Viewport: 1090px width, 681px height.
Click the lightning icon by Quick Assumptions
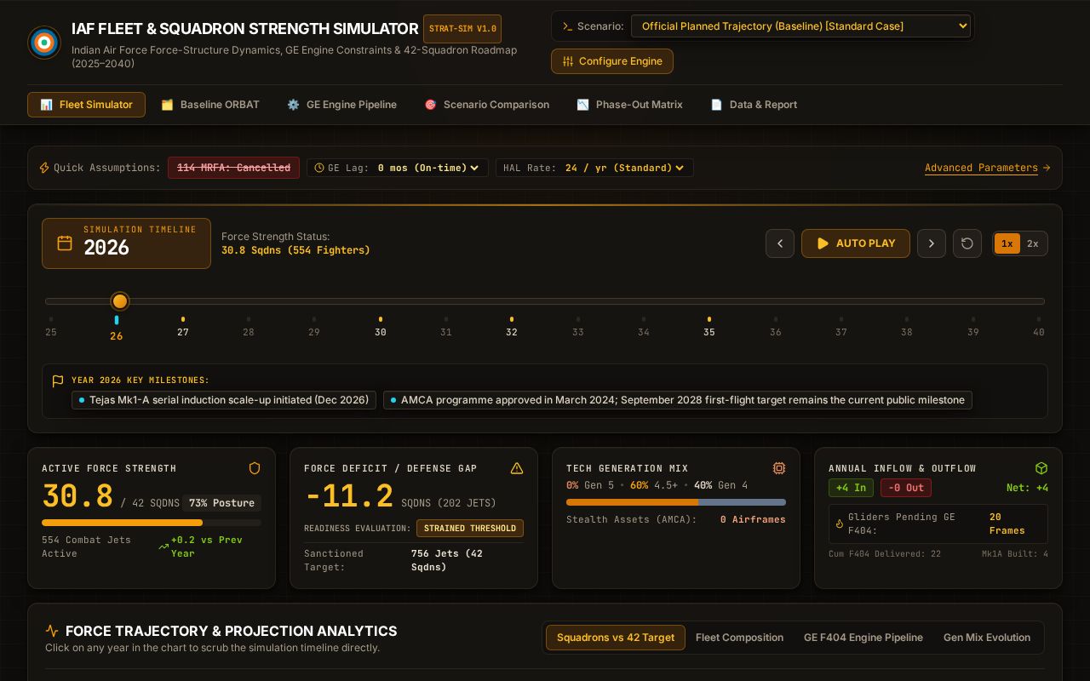point(44,168)
